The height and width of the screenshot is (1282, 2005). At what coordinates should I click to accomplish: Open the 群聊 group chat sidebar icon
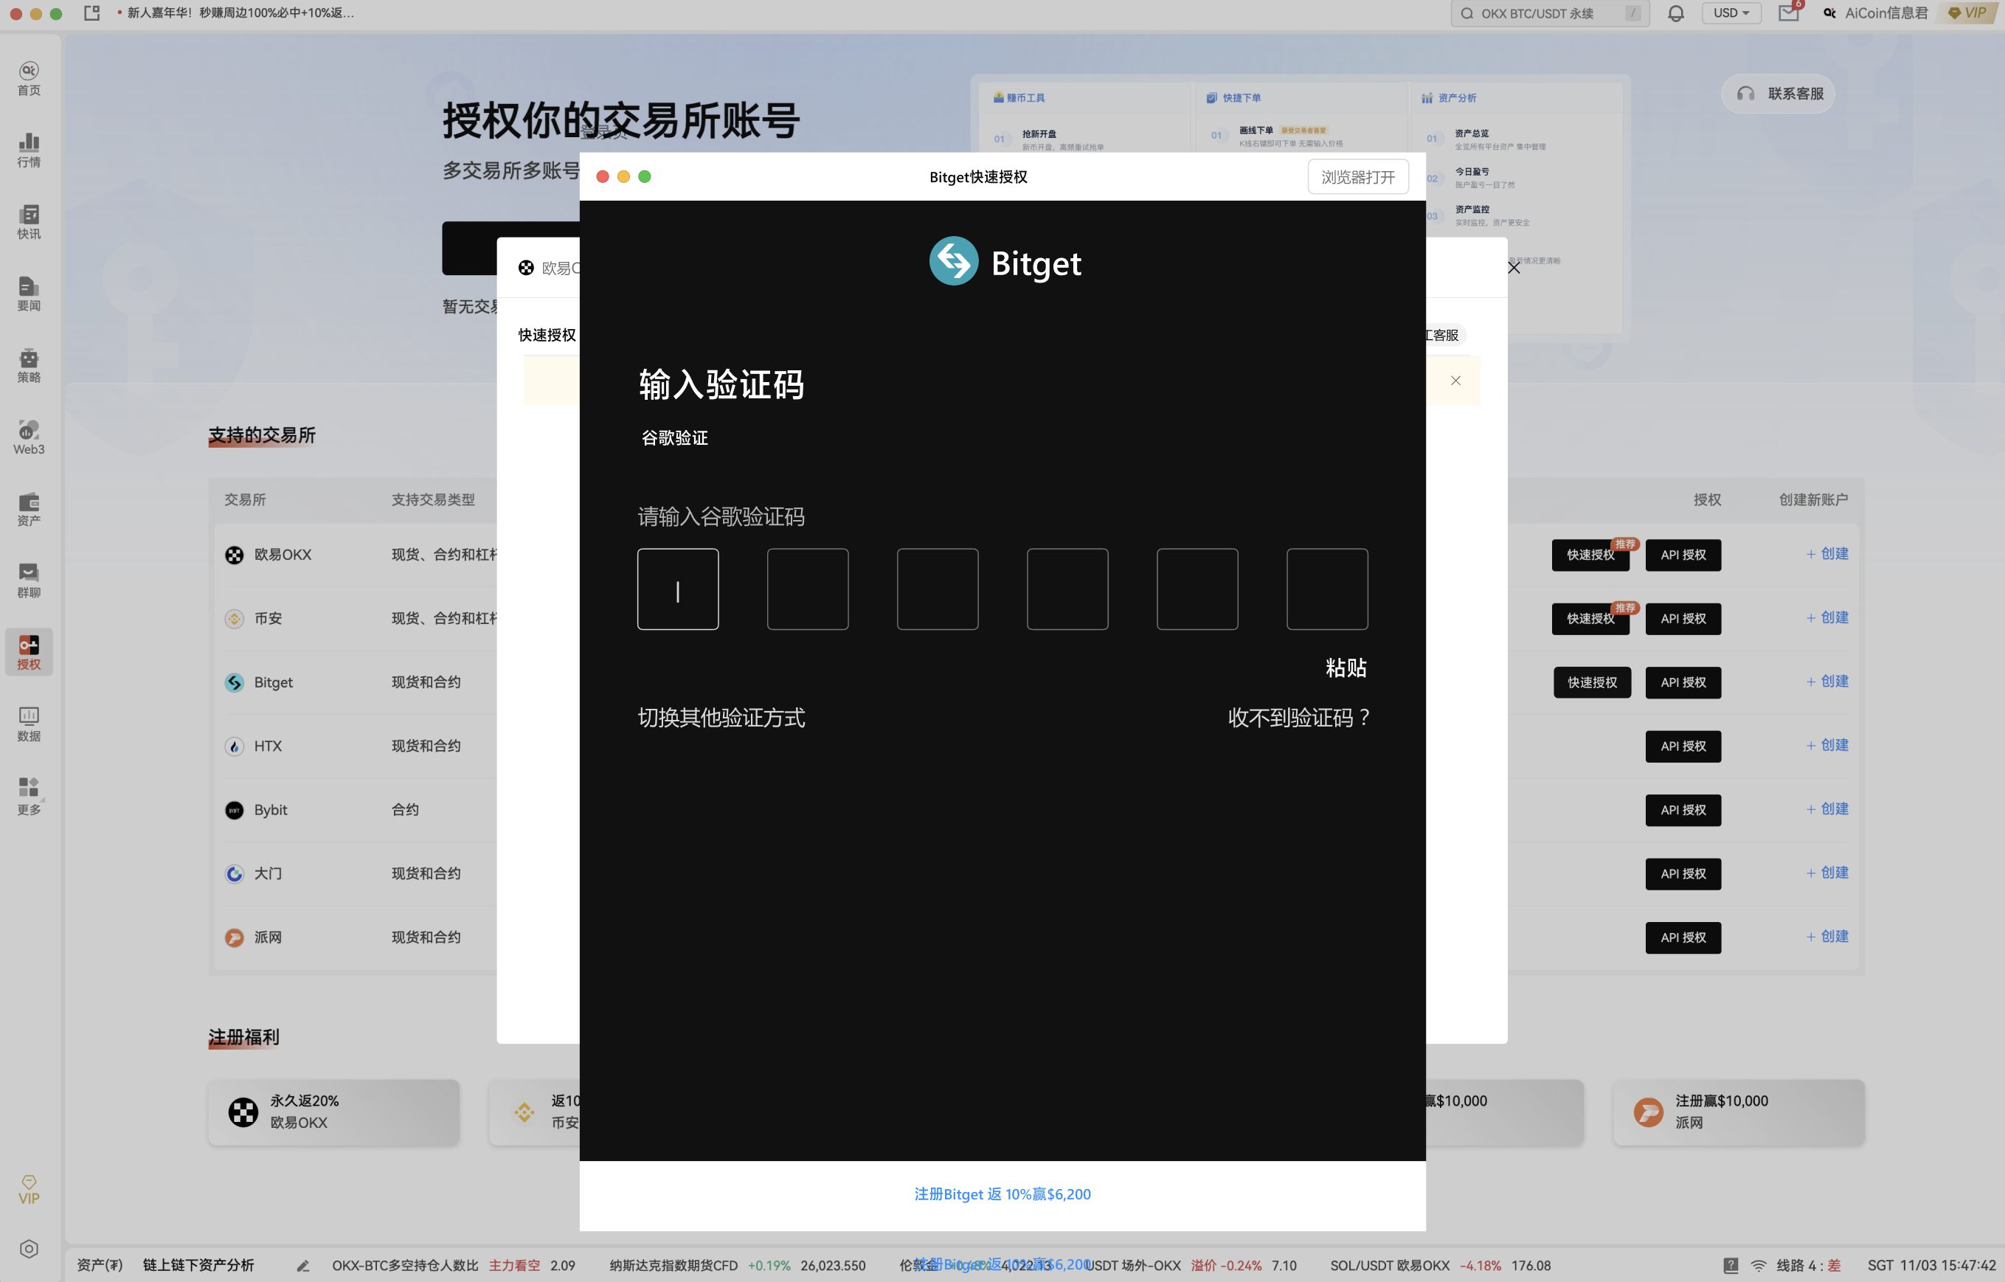click(x=28, y=579)
